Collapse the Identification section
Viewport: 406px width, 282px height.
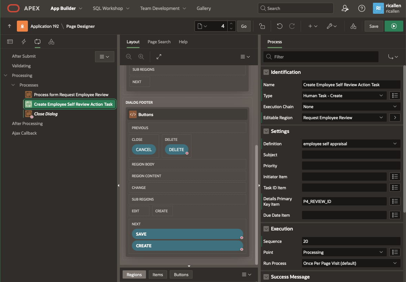(x=266, y=72)
